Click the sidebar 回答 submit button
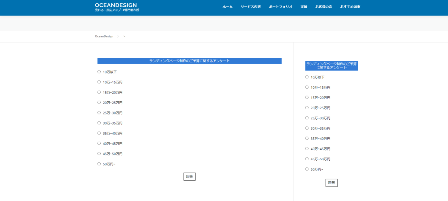This screenshot has width=448, height=201. (331, 183)
